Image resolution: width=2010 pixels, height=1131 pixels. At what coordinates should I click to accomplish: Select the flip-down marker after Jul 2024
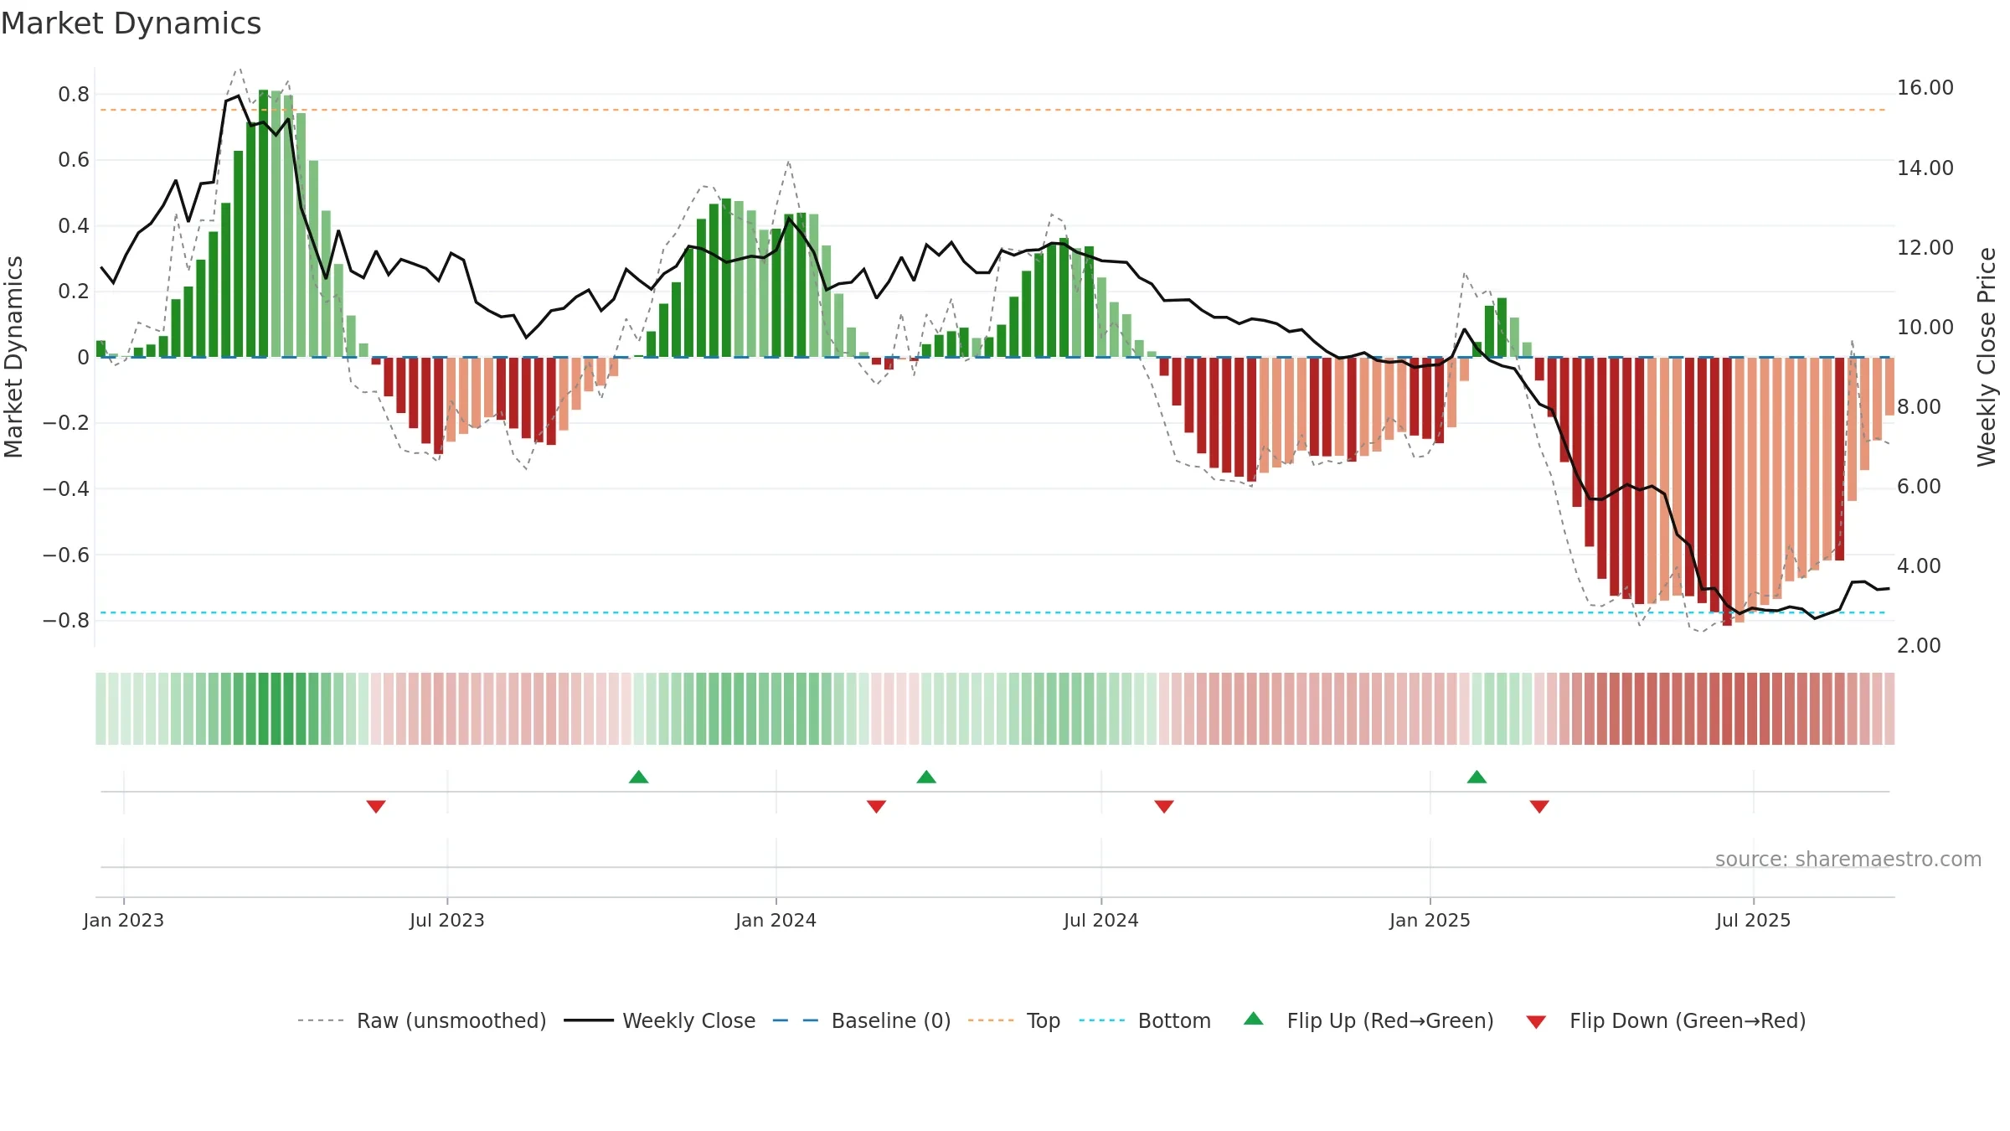[1164, 806]
